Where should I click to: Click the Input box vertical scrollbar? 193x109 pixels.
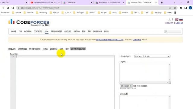click(170, 72)
